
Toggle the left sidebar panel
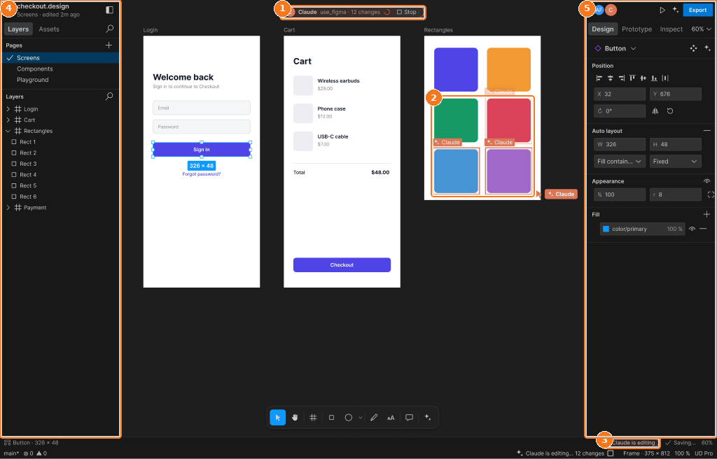[x=109, y=10]
